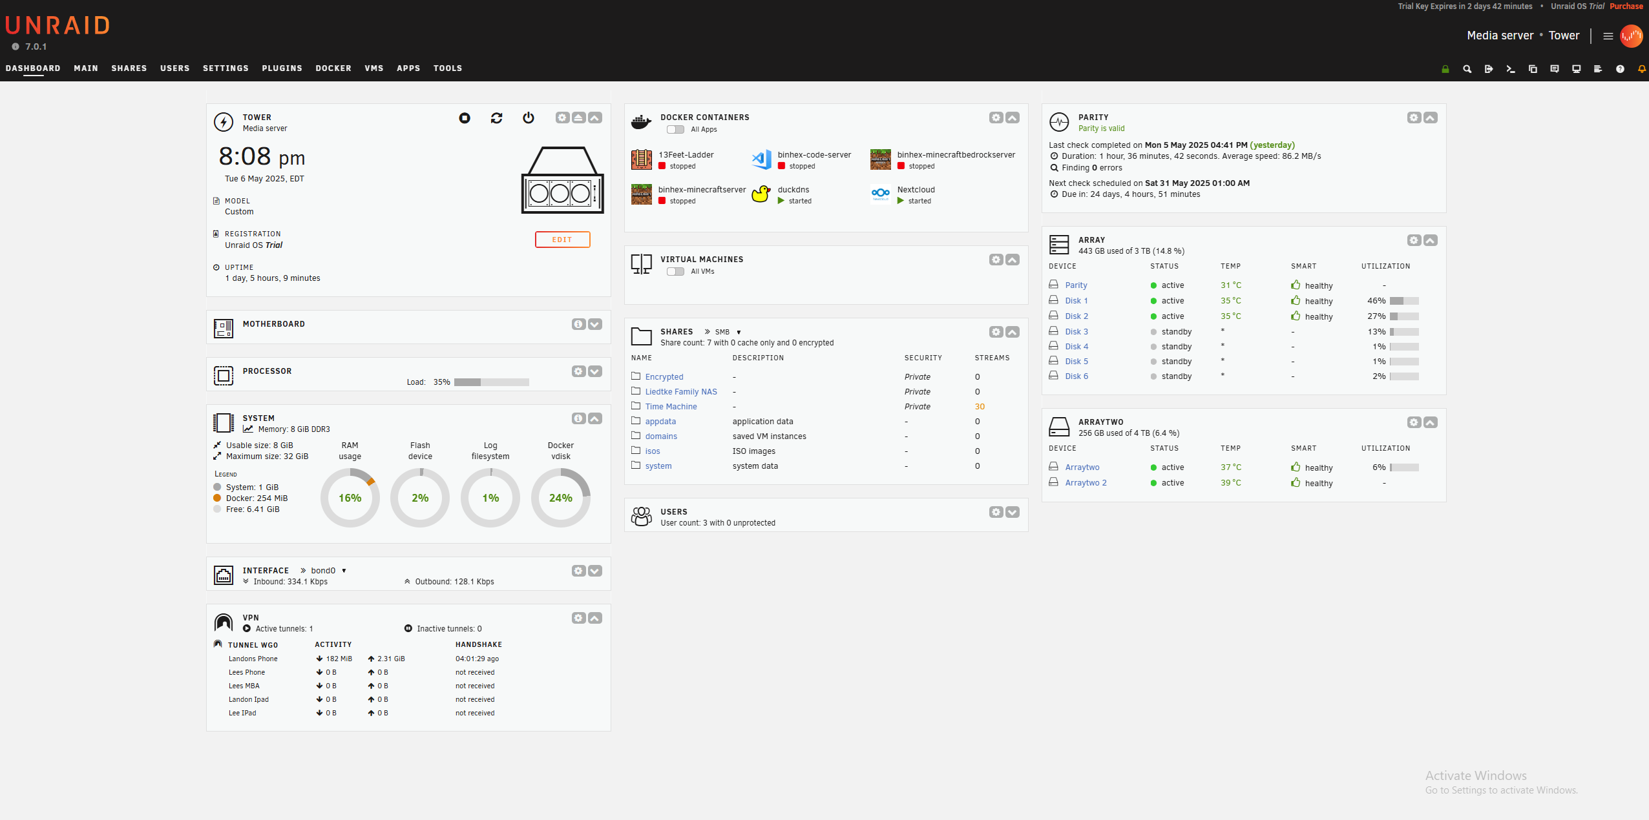
Task: Open the System tile info icon
Action: (578, 418)
